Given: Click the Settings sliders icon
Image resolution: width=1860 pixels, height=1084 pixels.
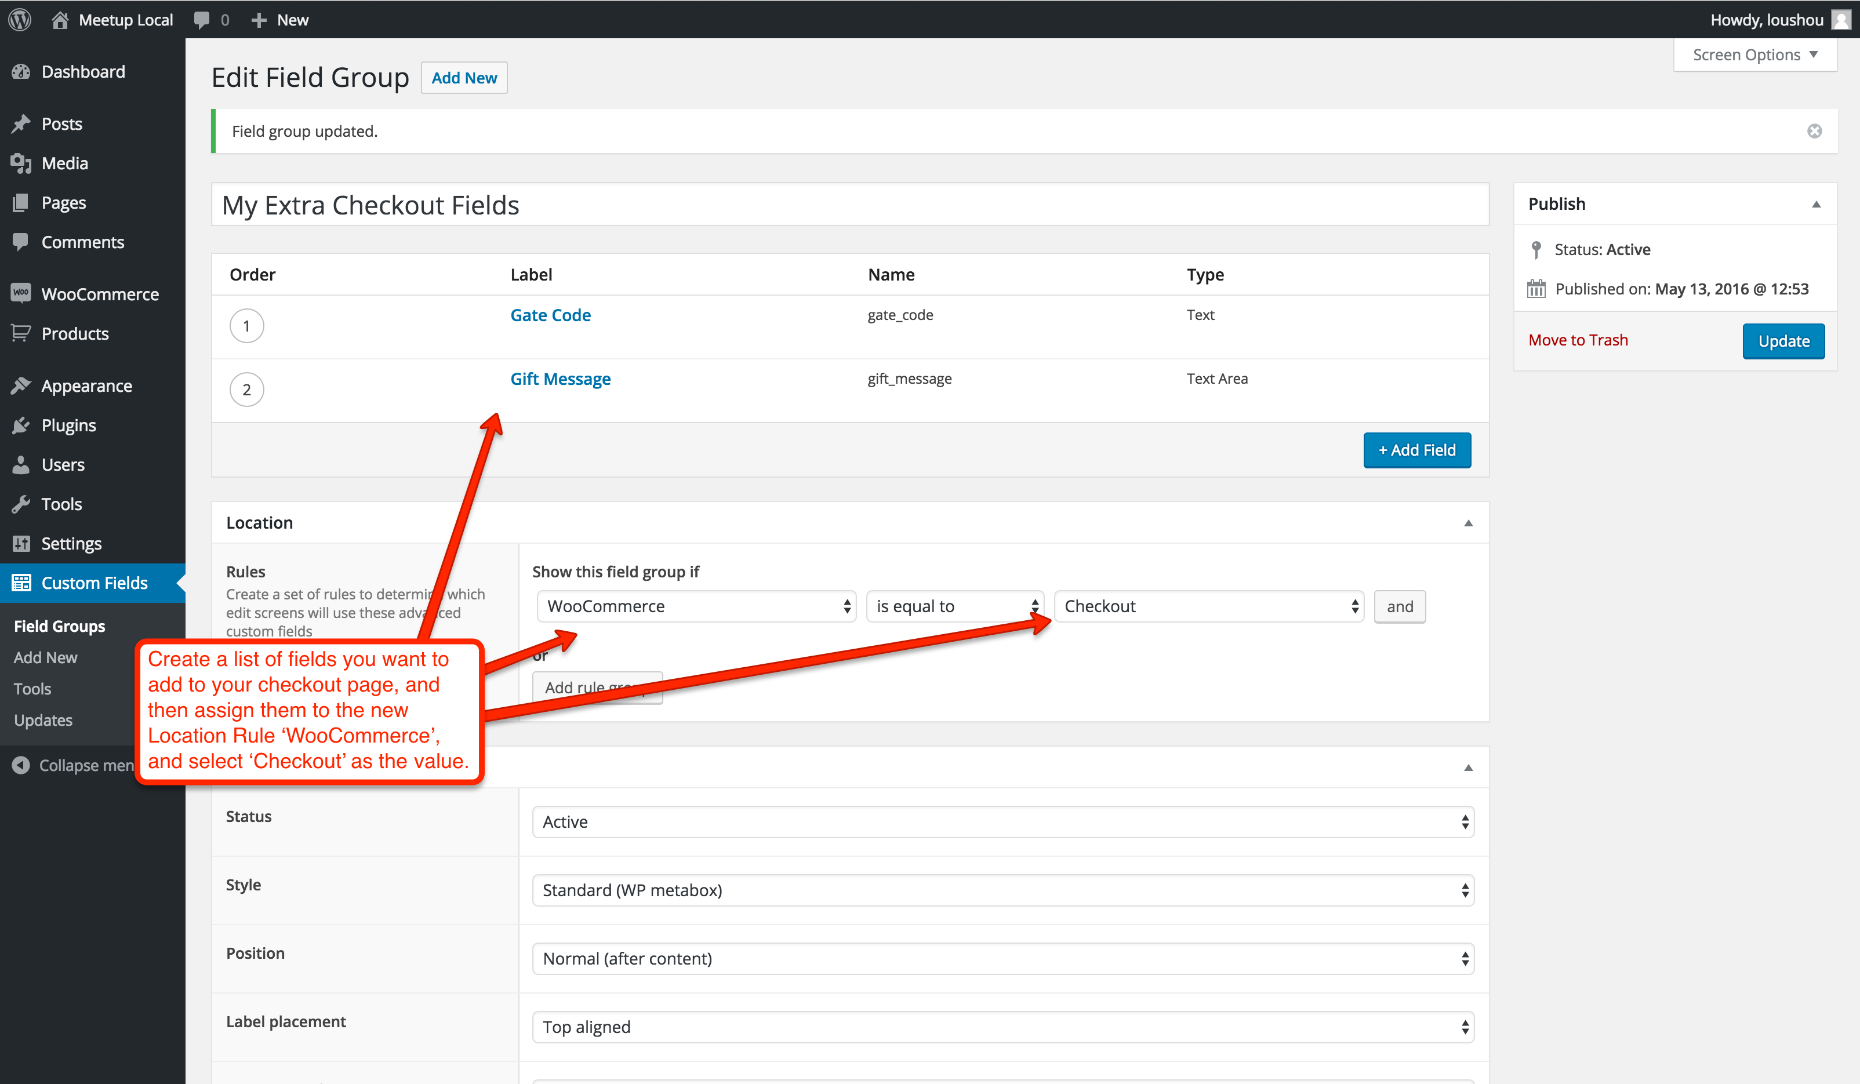Looking at the screenshot, I should point(21,543).
